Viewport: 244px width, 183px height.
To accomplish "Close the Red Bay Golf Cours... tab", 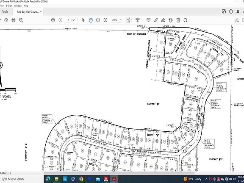I will tap(41, 11).
